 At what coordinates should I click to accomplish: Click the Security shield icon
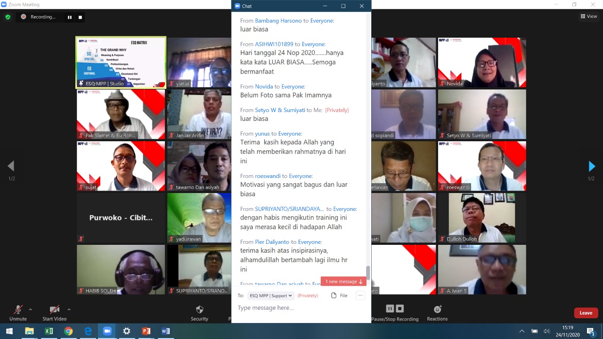tap(199, 309)
